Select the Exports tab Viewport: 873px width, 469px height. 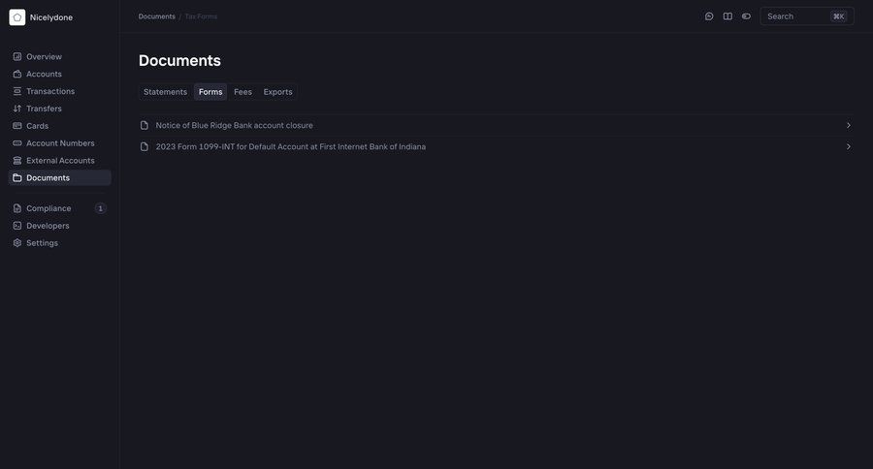tap(277, 92)
